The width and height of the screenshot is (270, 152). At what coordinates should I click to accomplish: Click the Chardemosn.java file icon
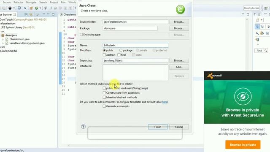(7, 39)
